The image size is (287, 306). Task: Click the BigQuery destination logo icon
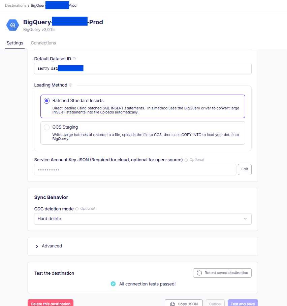(12, 25)
